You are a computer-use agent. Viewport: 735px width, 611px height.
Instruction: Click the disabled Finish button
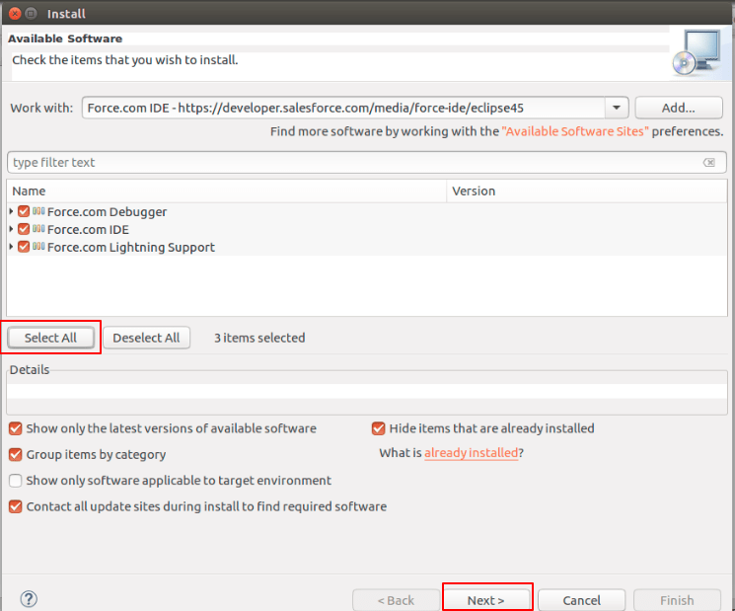click(x=677, y=600)
